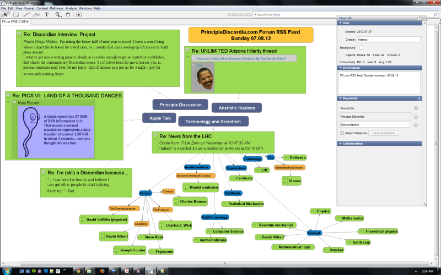Start pathway presentation playback
The image size is (441, 275).
(x=79, y=15)
